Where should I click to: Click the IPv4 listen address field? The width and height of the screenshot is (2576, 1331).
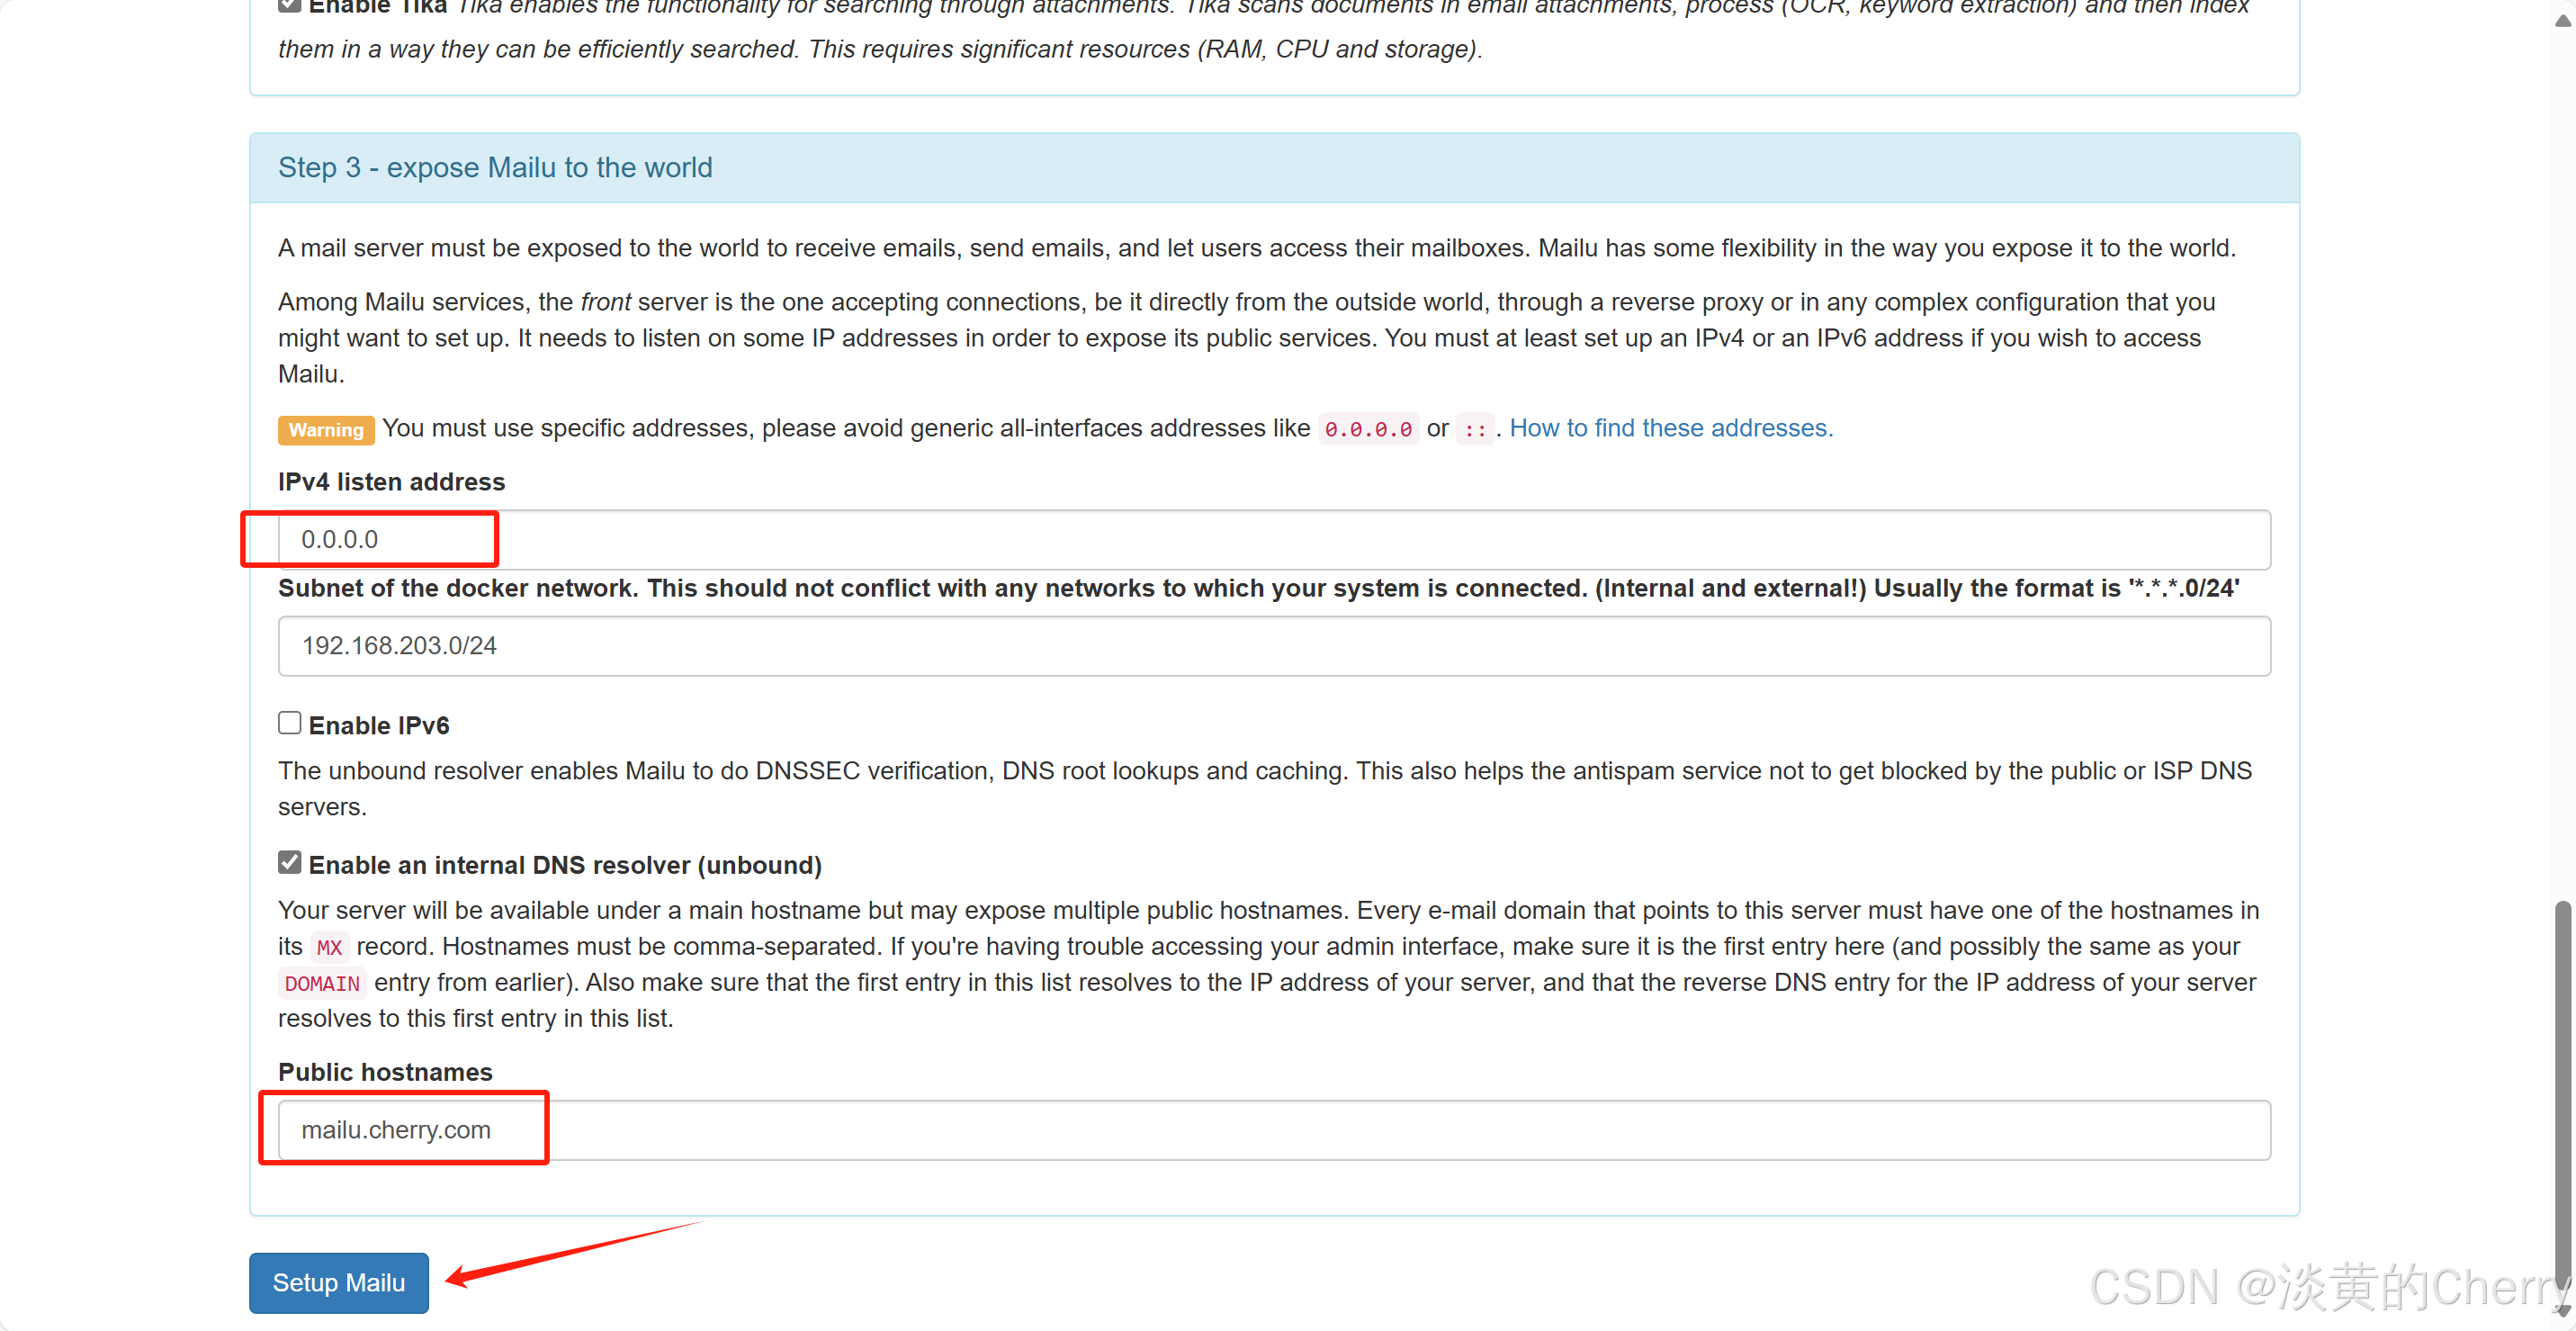(x=1272, y=540)
